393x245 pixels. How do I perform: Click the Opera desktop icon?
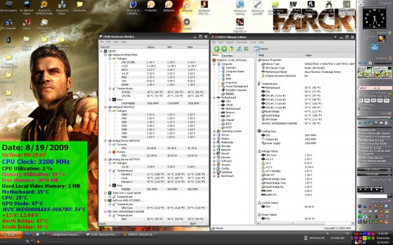coord(26,24)
